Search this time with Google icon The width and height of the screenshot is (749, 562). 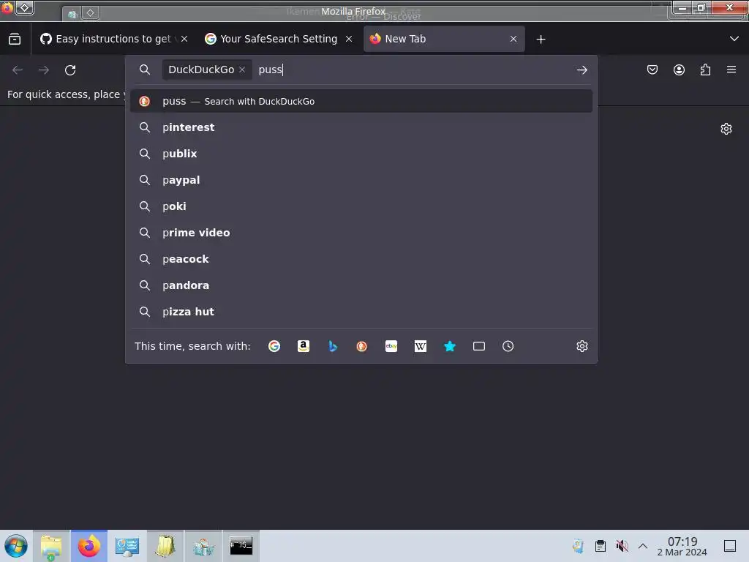pos(274,346)
